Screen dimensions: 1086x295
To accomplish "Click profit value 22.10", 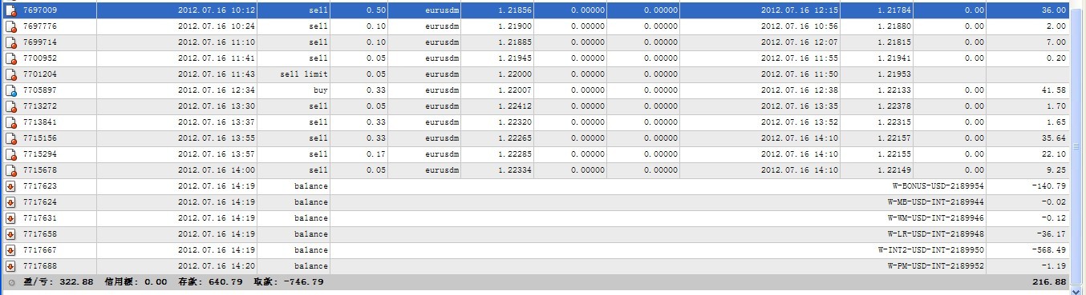I will 1055,154.
